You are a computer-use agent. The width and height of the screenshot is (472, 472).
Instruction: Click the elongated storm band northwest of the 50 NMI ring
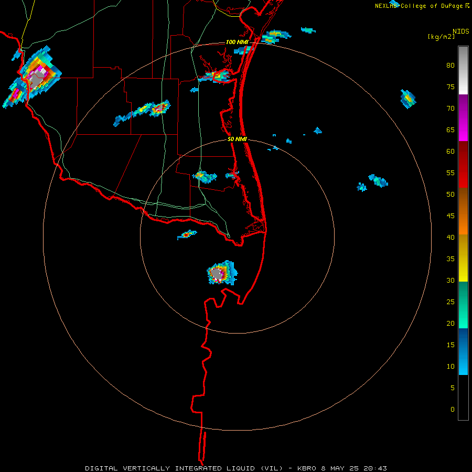142,112
